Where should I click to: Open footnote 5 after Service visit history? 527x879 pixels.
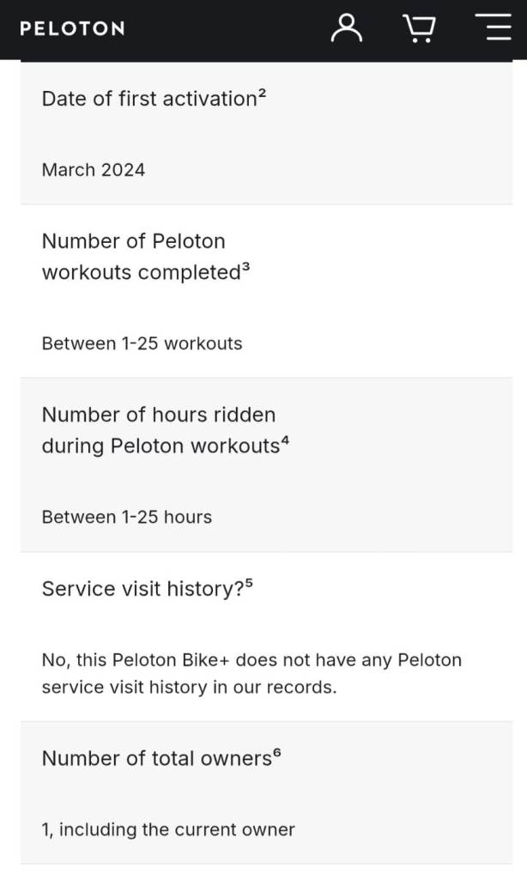pyautogui.click(x=249, y=584)
